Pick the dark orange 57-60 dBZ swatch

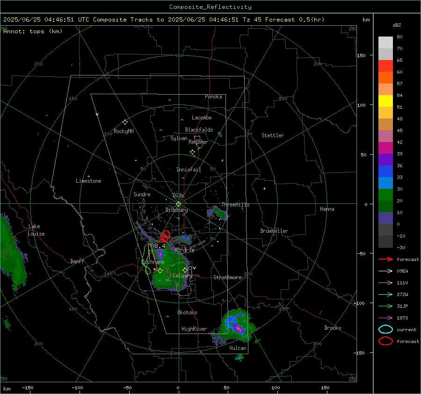pos(385,78)
